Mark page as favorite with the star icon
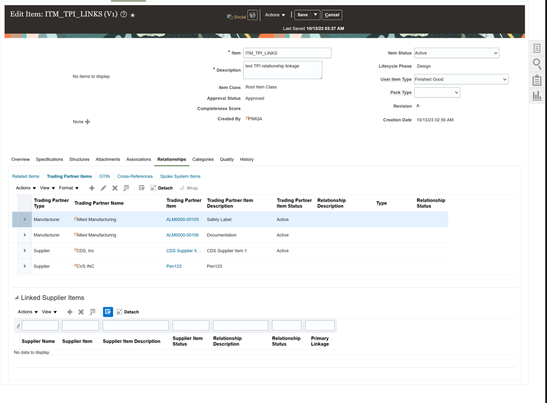 pyautogui.click(x=132, y=15)
